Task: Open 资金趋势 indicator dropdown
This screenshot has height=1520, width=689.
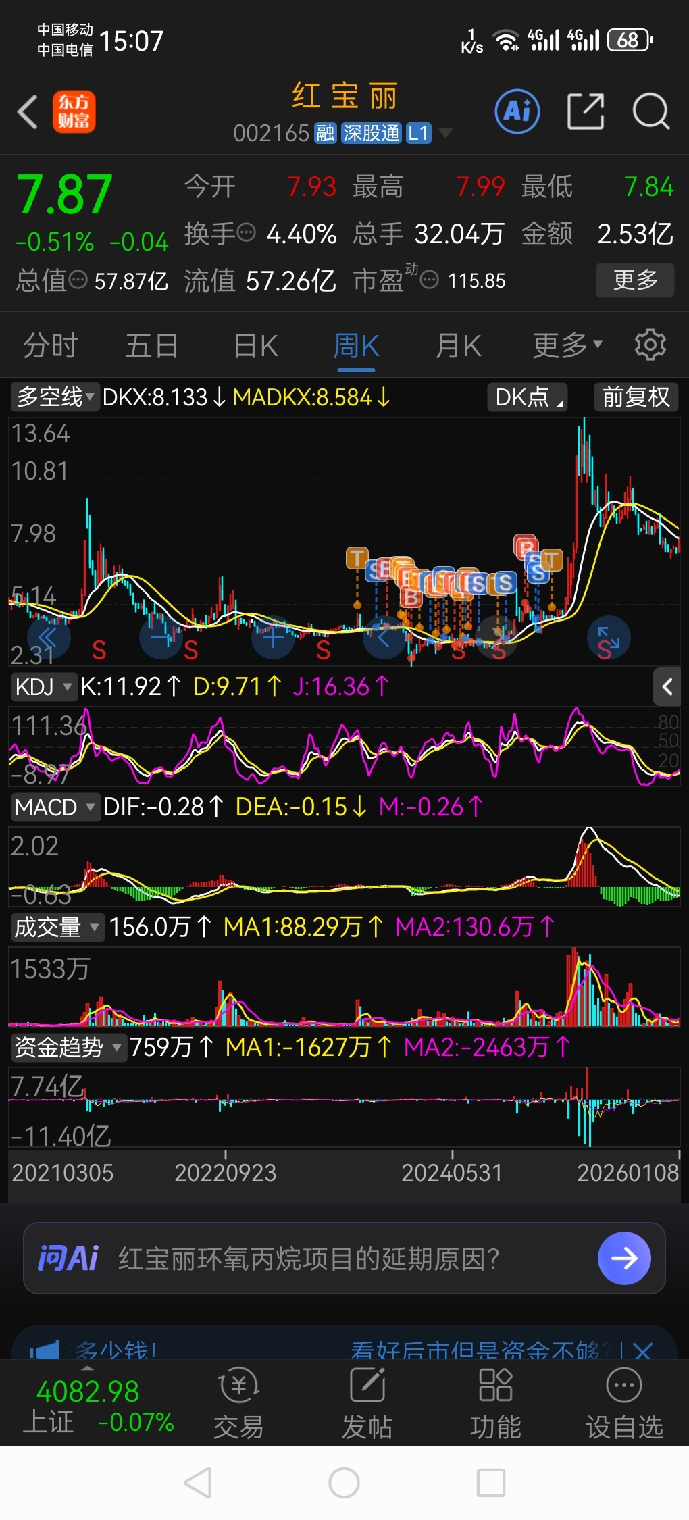Action: click(69, 1047)
